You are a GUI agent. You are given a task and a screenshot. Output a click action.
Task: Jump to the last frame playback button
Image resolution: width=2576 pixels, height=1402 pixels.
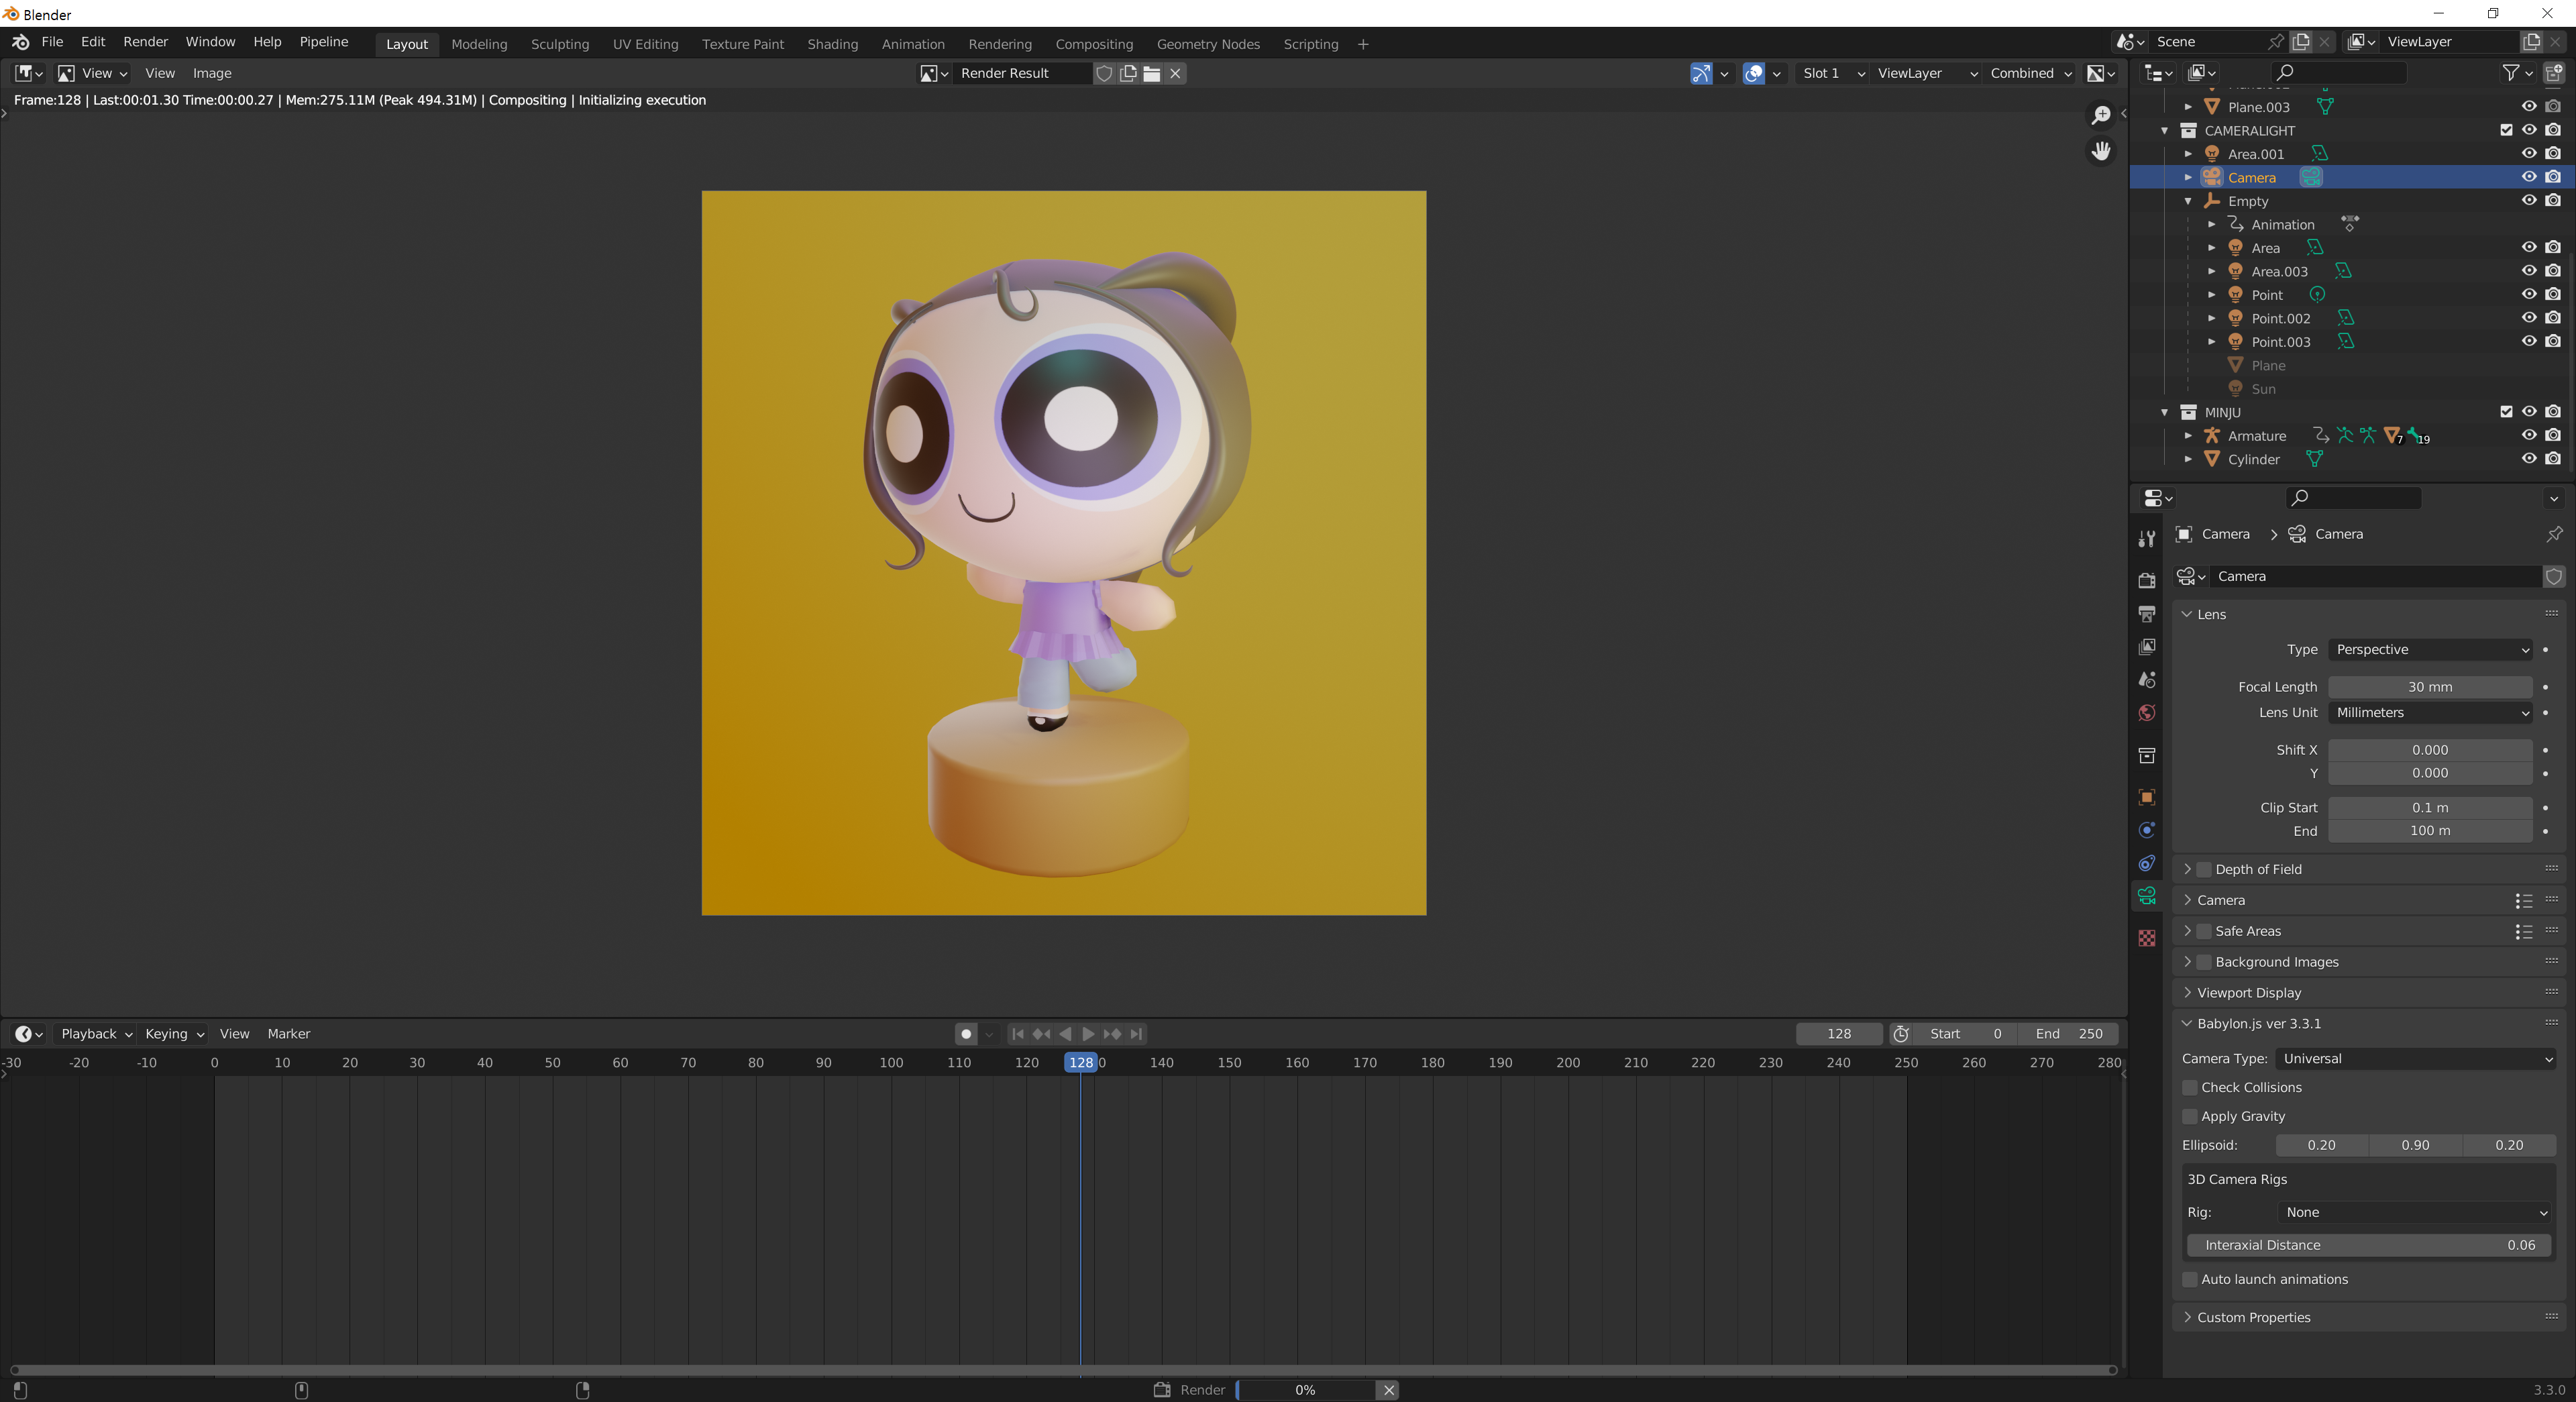[1137, 1034]
